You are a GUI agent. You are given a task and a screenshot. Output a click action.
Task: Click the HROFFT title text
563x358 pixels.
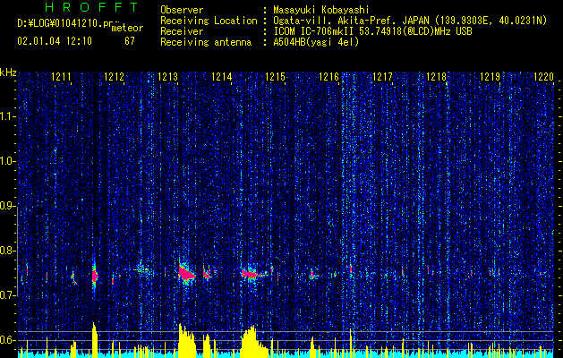click(91, 7)
